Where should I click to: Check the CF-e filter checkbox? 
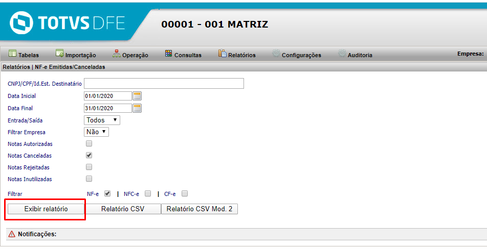click(x=185, y=193)
